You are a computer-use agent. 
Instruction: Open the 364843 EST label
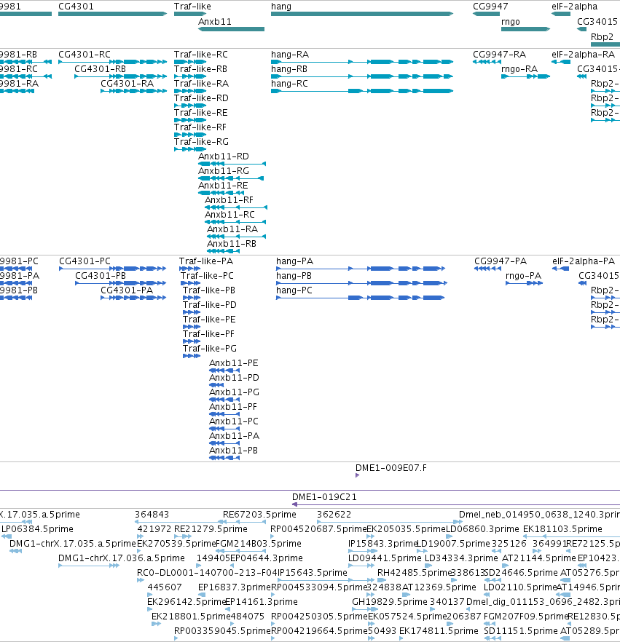[152, 515]
